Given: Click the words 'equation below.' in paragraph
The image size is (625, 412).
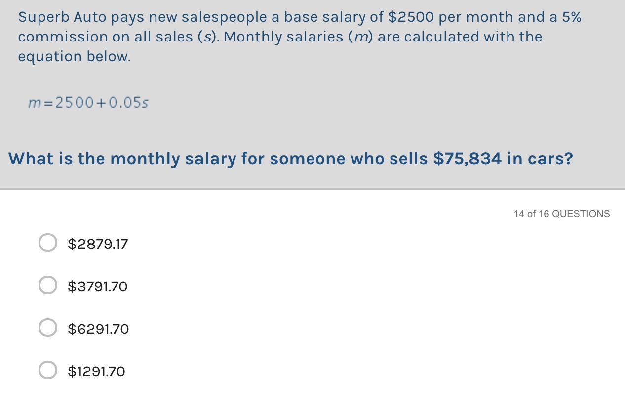Looking at the screenshot, I should click(75, 57).
